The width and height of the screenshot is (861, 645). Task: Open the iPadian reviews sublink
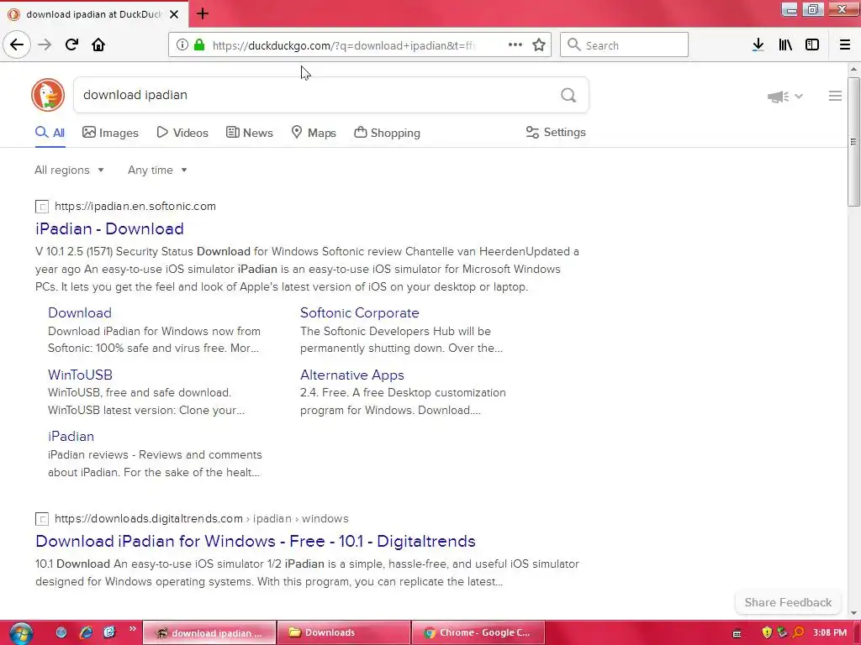coord(71,436)
